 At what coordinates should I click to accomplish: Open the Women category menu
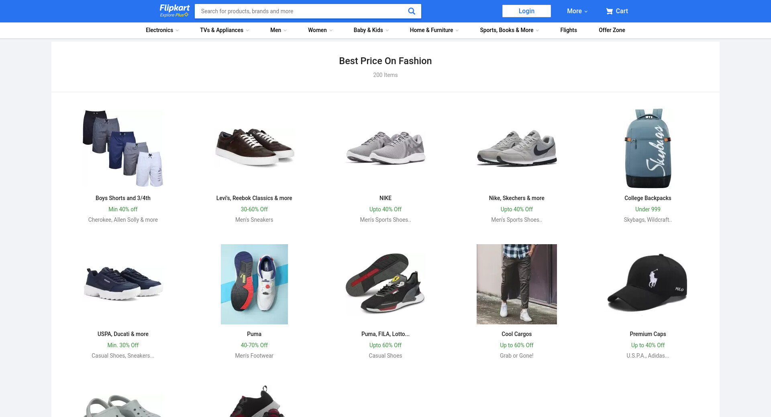[320, 30]
